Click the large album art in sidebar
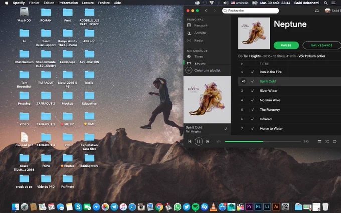 pos(207,100)
